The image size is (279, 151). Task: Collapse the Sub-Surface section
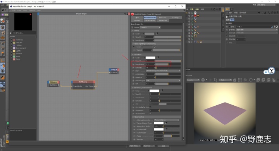click(x=134, y=117)
